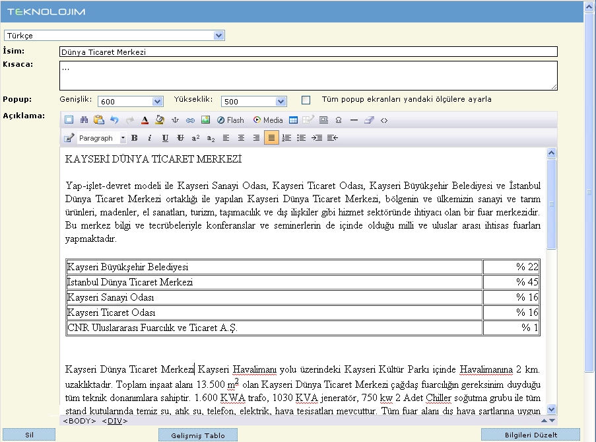Click the 'Kayseri Sanayi Odası' table cell
The height and width of the screenshot is (442, 596).
(x=275, y=297)
